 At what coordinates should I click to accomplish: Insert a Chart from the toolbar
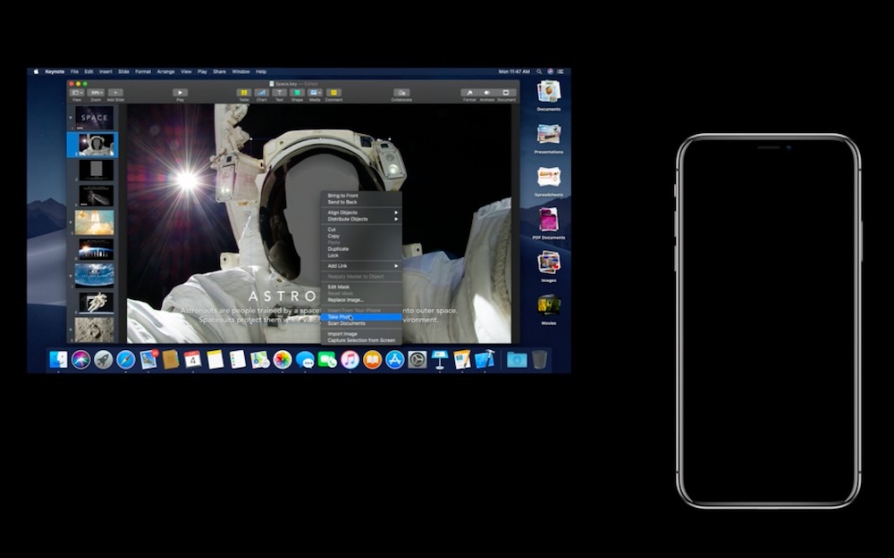click(x=262, y=93)
